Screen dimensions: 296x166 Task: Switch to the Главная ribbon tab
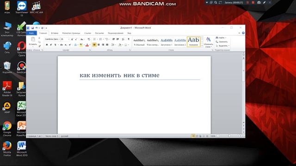43,33
